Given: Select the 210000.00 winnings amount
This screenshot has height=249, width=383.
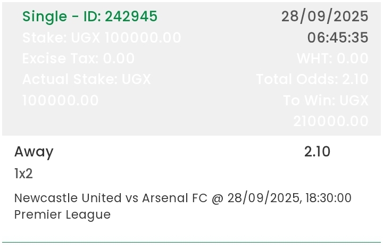Looking at the screenshot, I should [330, 121].
